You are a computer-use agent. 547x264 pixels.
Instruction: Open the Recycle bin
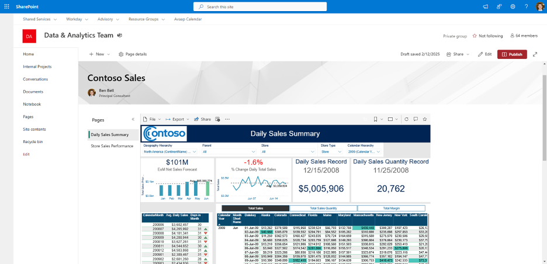33,142
